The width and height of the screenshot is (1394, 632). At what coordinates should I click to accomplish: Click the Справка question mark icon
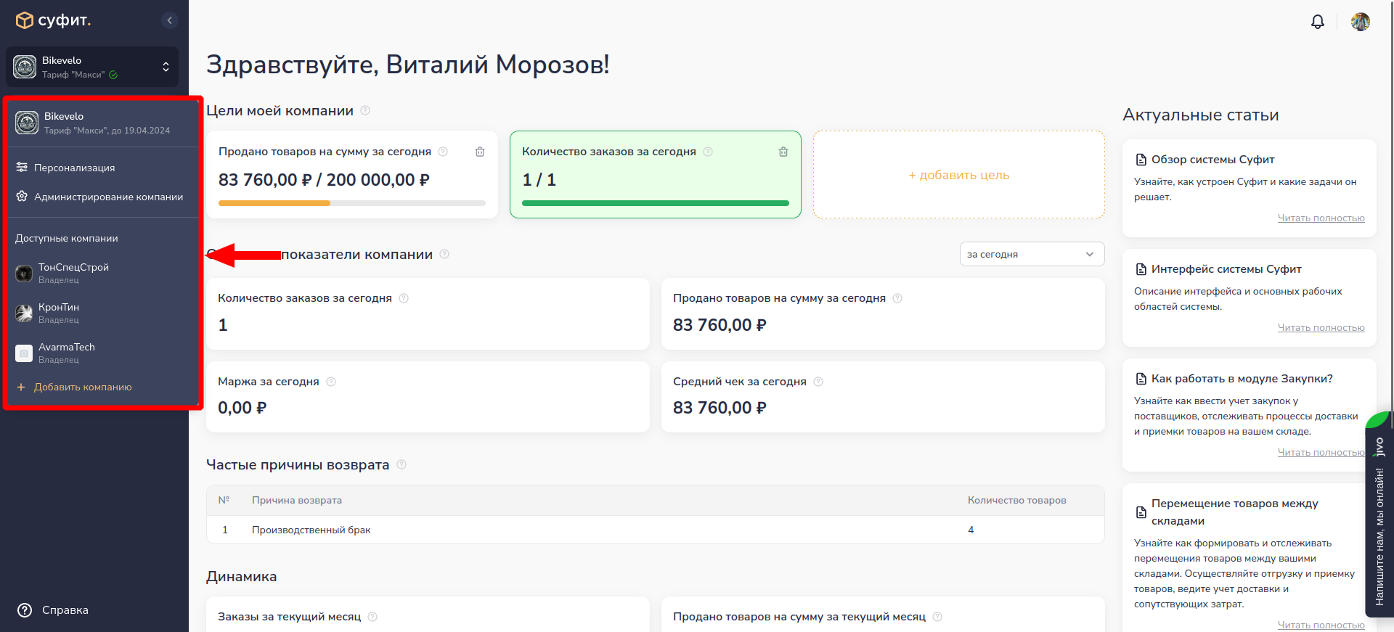pyautogui.click(x=25, y=610)
